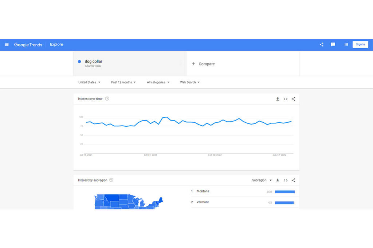Open the United States region dropdown

point(90,82)
